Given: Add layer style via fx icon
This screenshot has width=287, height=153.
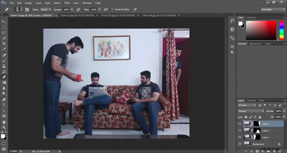Looking at the screenshot, I should (x=251, y=151).
